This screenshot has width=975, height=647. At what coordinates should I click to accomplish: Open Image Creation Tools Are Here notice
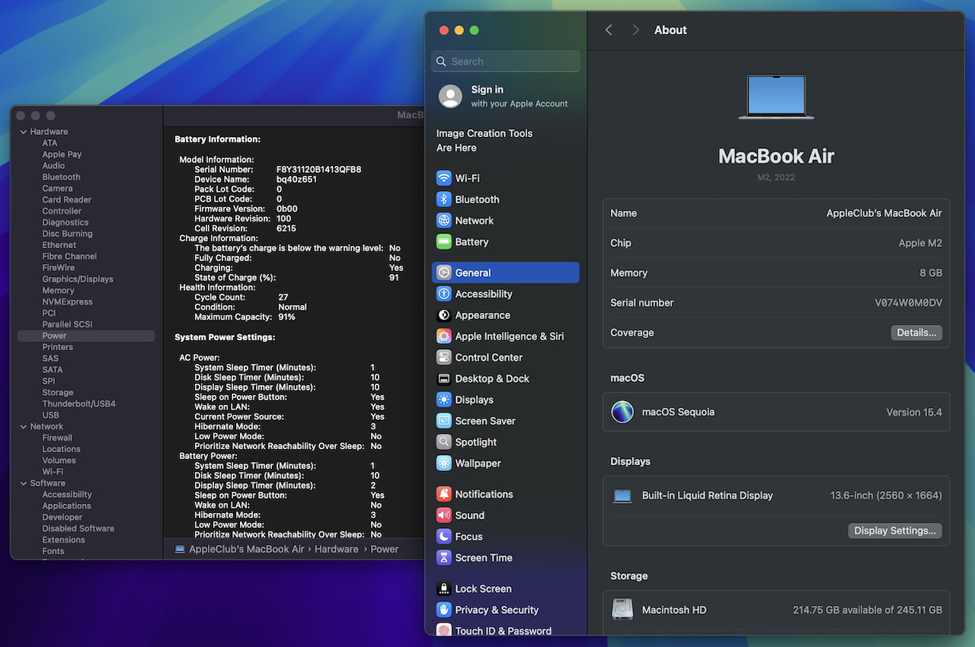click(x=484, y=140)
